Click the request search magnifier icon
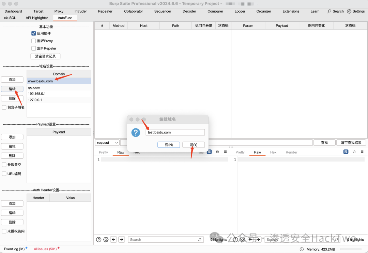This screenshot has width=368, height=253. tap(199, 240)
